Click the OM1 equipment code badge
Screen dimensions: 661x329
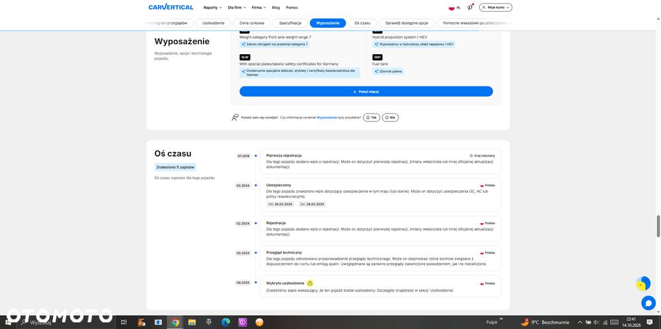pos(377,57)
